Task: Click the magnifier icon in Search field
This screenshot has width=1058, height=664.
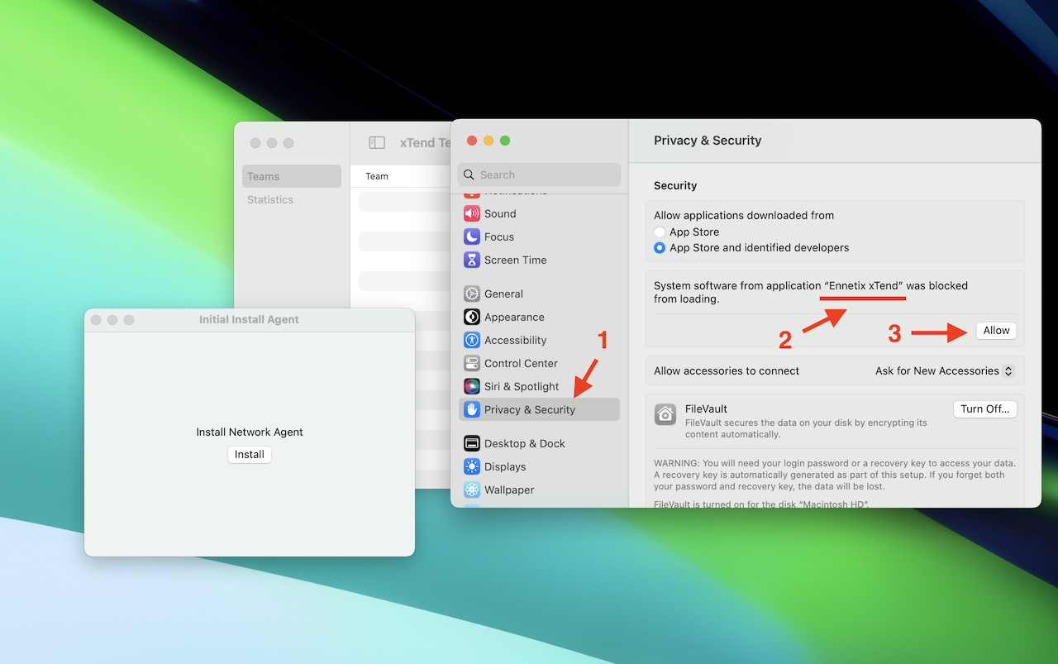Action: tap(469, 174)
